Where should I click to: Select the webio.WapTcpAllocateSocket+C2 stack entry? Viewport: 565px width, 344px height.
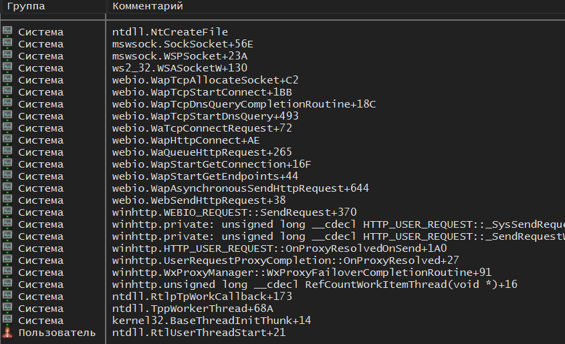(205, 80)
